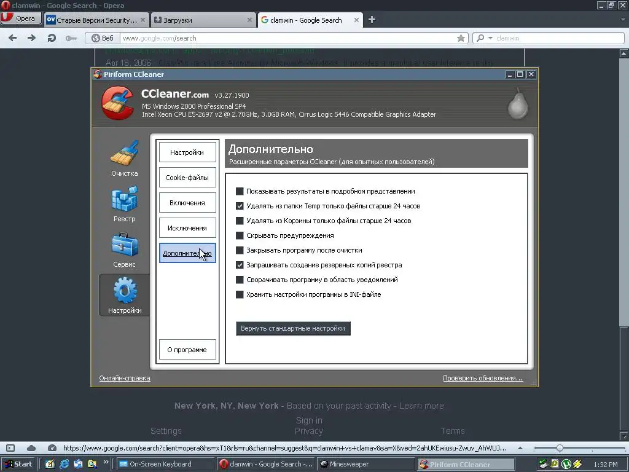This screenshot has width=629, height=472.
Task: Check Закрывать программу после очистки
Action: coord(240,250)
